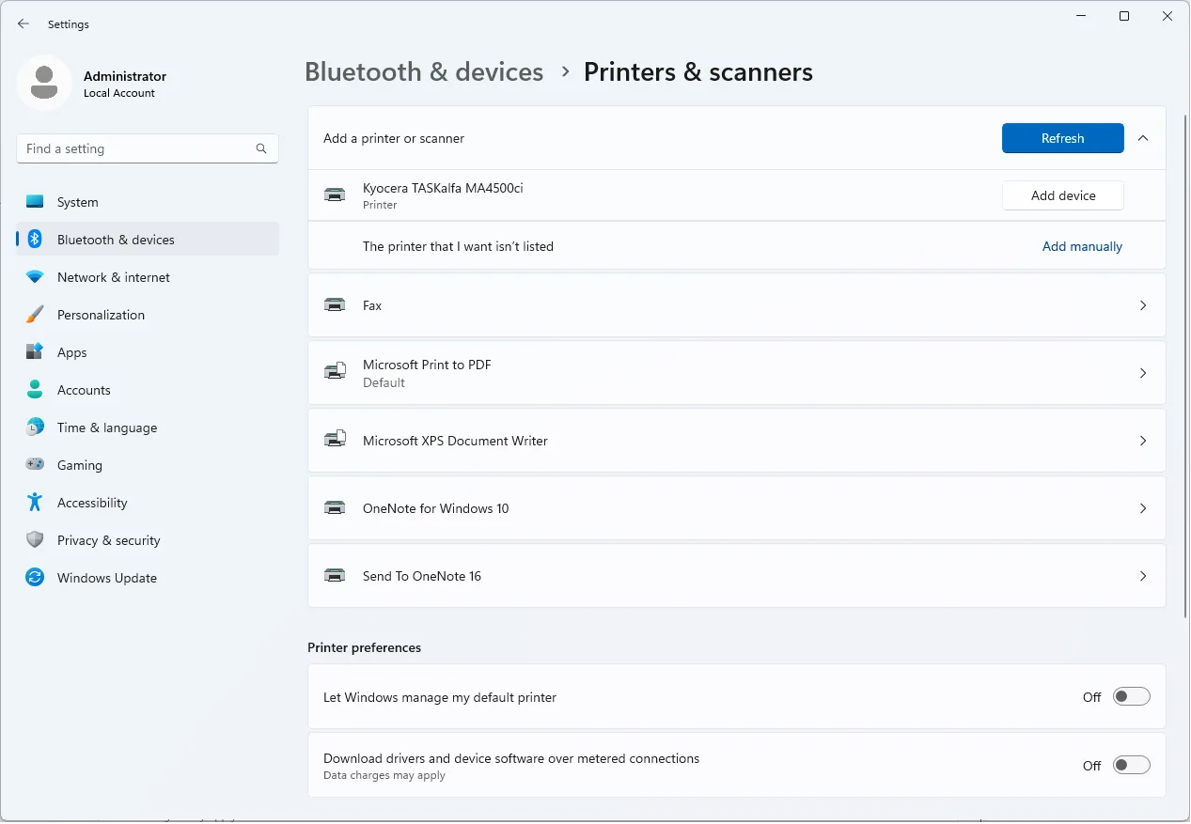This screenshot has width=1191, height=824.
Task: Go to Personalization settings
Action: point(101,315)
